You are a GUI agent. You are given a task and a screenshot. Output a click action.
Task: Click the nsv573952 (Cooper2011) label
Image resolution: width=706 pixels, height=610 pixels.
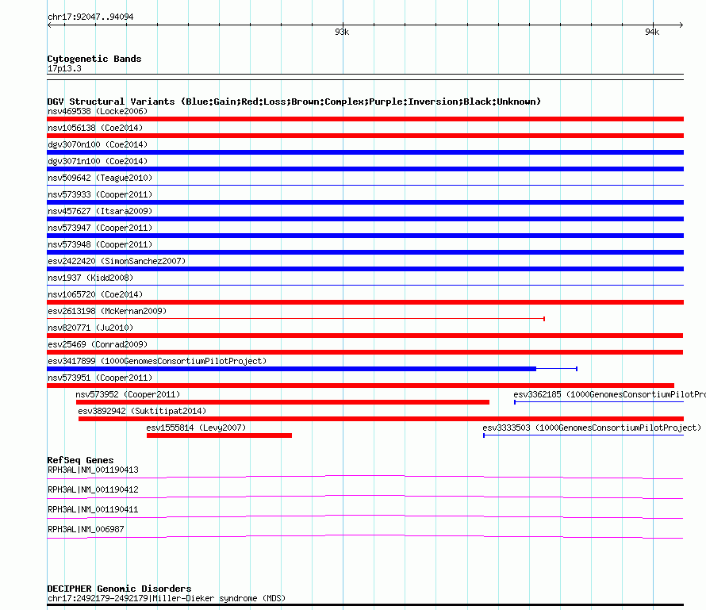128,394
